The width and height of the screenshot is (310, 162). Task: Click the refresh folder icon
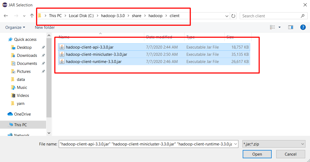[233, 16]
